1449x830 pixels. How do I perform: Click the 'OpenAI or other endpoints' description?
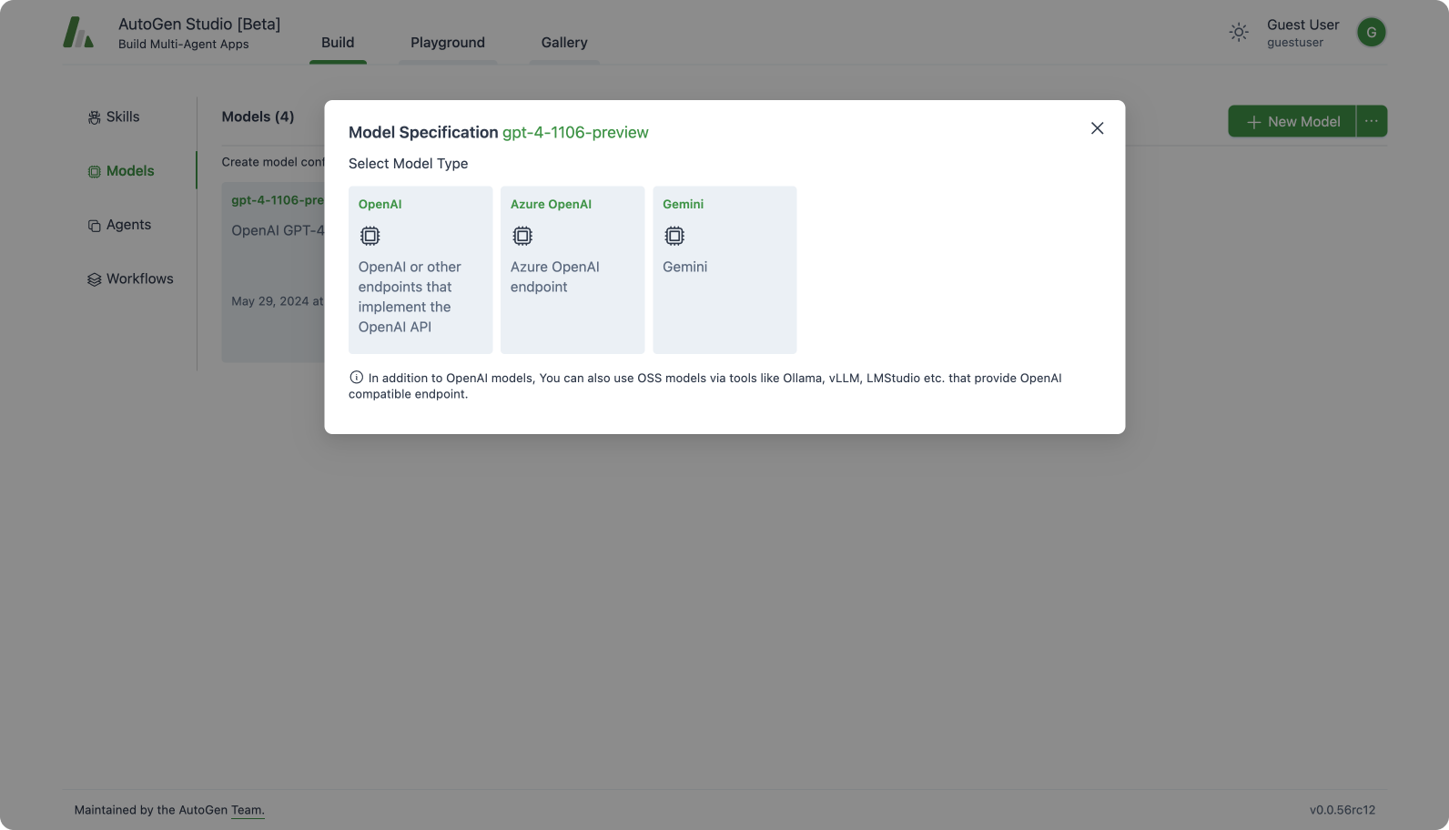click(410, 297)
